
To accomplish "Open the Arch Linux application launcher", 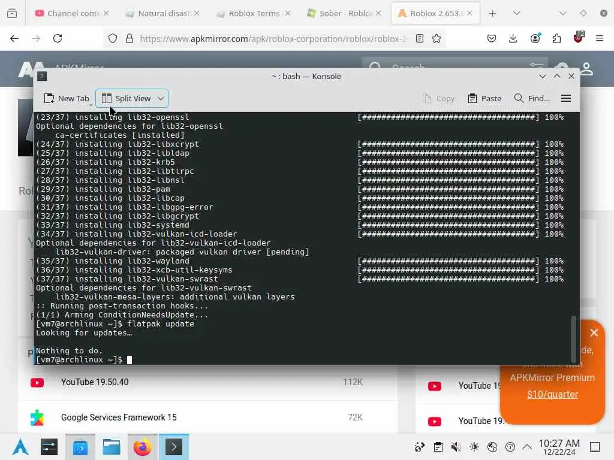I will point(20,447).
